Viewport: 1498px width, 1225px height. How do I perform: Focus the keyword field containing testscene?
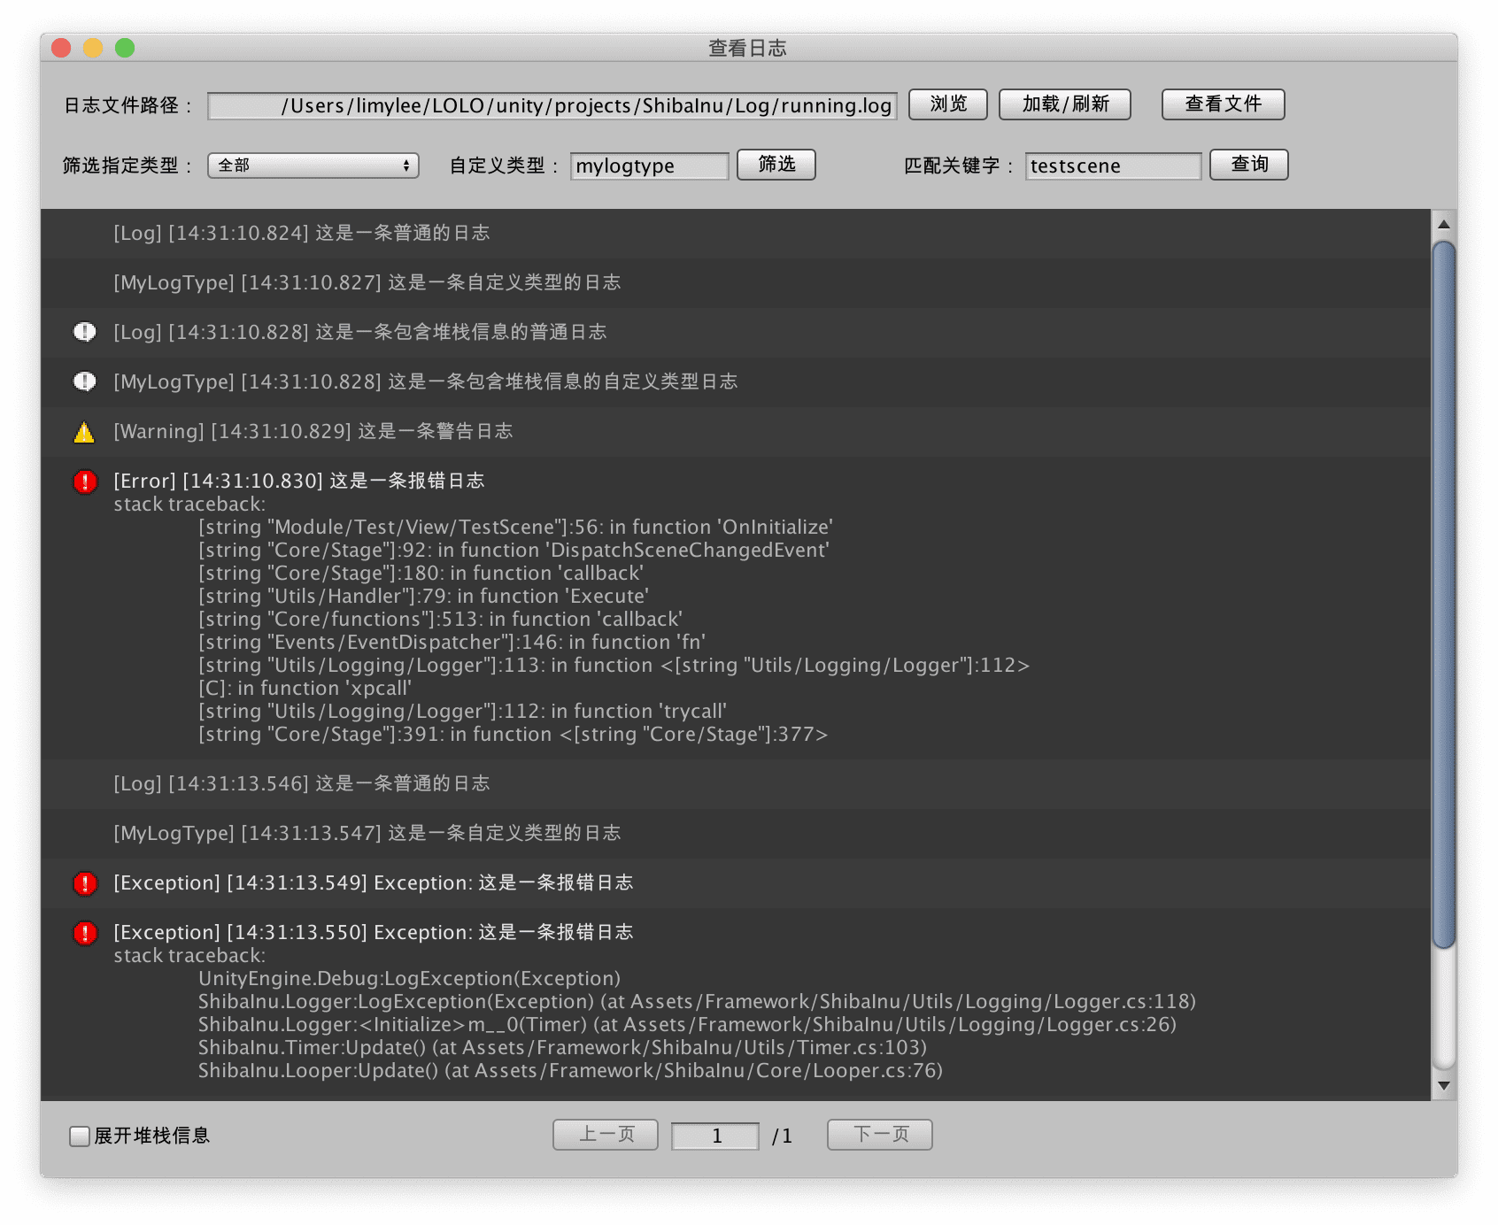[x=1113, y=166]
